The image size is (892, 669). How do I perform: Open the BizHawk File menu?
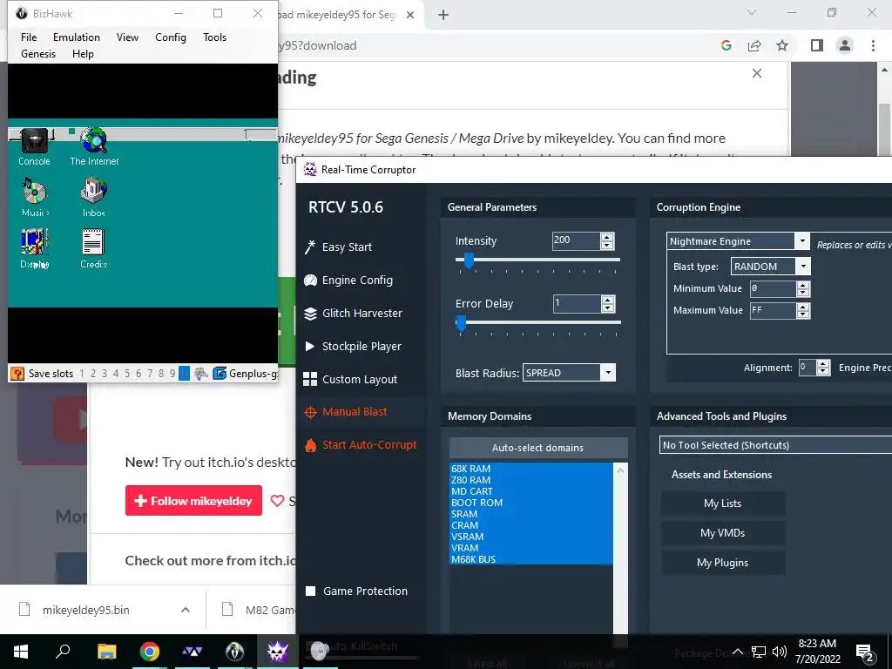click(29, 37)
